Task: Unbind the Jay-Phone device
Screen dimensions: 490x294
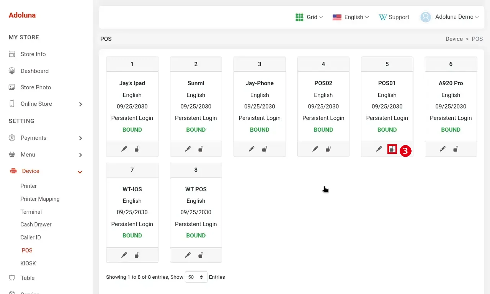Action: (x=265, y=149)
